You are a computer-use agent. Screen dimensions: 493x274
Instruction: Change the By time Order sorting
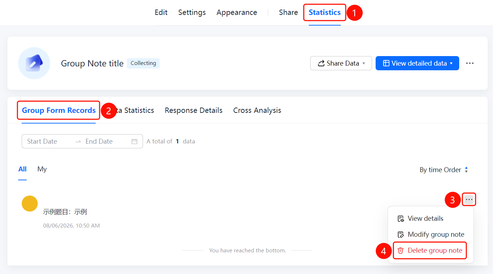(444, 170)
